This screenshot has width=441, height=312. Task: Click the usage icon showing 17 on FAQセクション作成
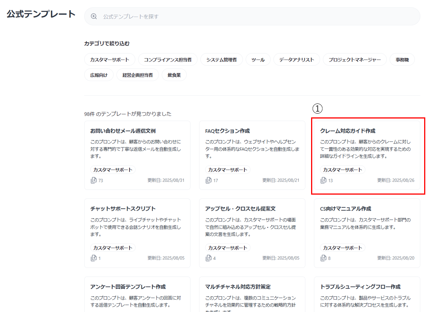tap(208, 180)
